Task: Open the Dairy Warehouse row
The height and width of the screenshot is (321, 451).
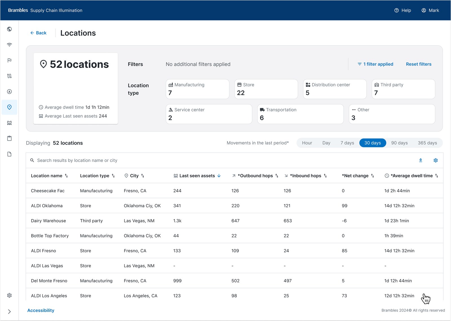Action: point(235,221)
